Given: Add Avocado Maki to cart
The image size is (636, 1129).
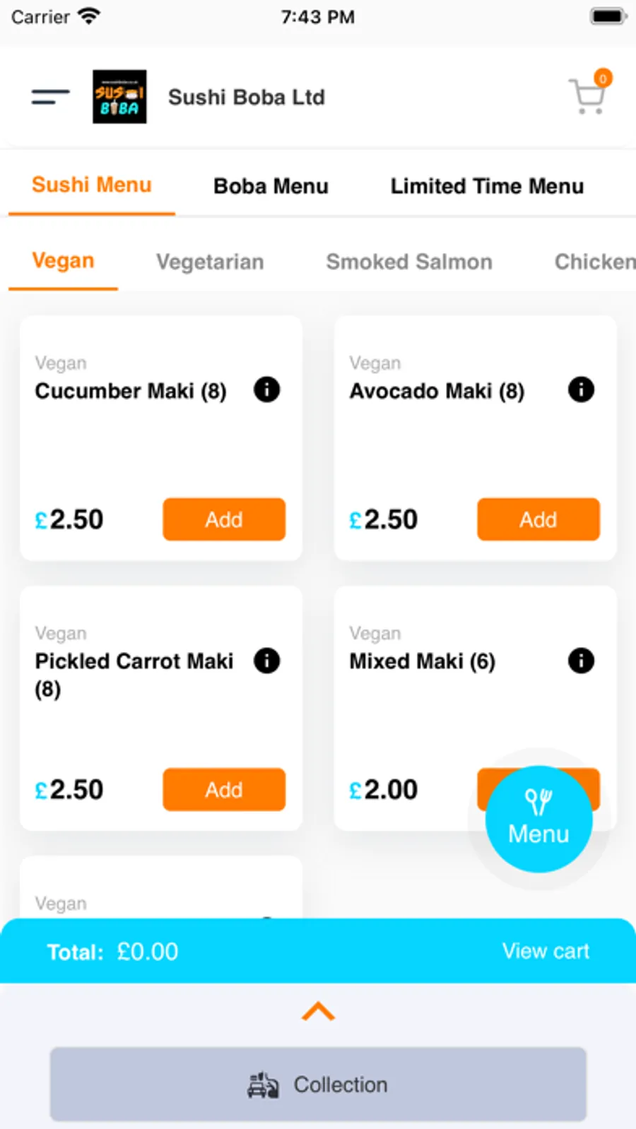Looking at the screenshot, I should [538, 519].
